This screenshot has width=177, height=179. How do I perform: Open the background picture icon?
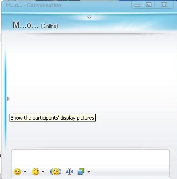click(x=81, y=172)
